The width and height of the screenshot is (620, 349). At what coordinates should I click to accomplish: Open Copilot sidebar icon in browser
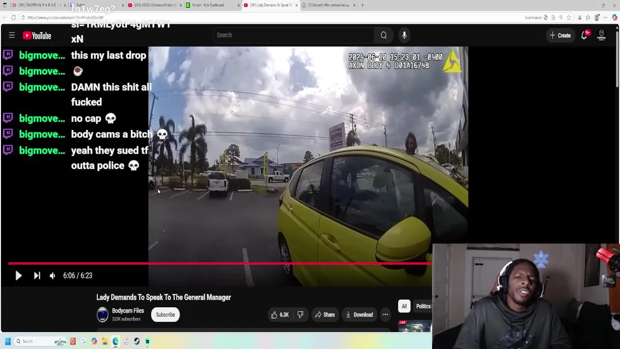point(615,17)
